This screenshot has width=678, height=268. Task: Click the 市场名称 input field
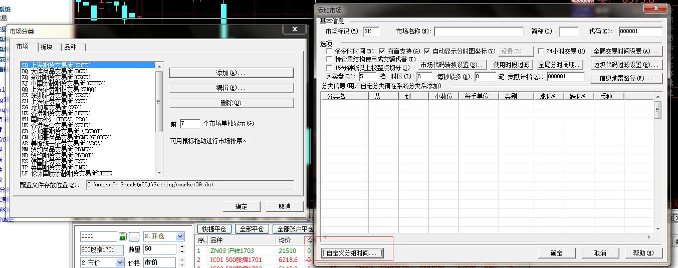479,32
